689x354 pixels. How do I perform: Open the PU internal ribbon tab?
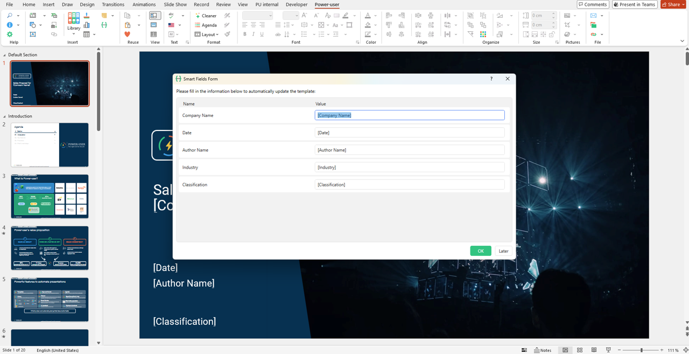[267, 4]
